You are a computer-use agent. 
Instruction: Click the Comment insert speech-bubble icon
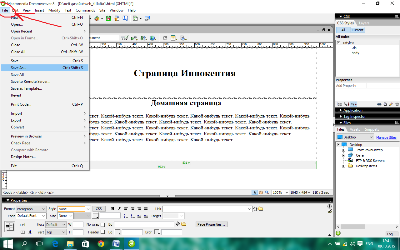[x=125, y=18]
